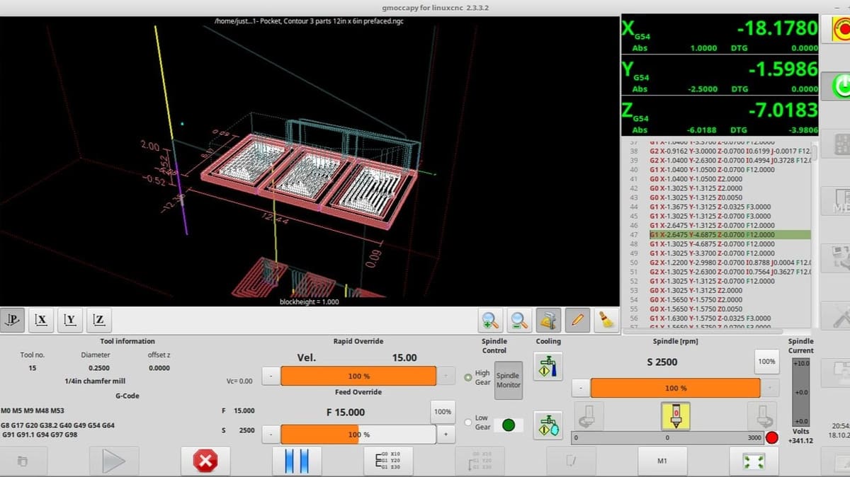Click the greyed file load icon
Screen dimensions: 850x477
(x=22, y=461)
